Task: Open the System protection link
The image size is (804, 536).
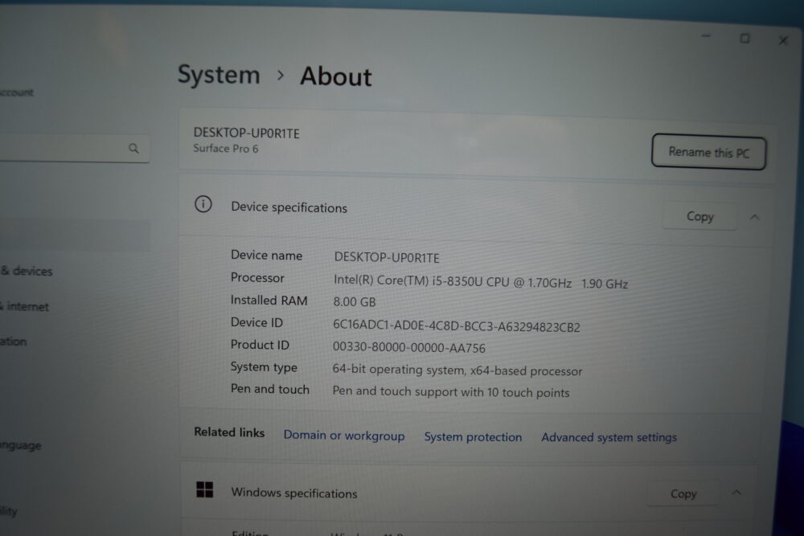Action: click(473, 437)
